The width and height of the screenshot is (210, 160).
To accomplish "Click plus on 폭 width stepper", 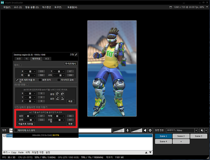I will [34, 75].
